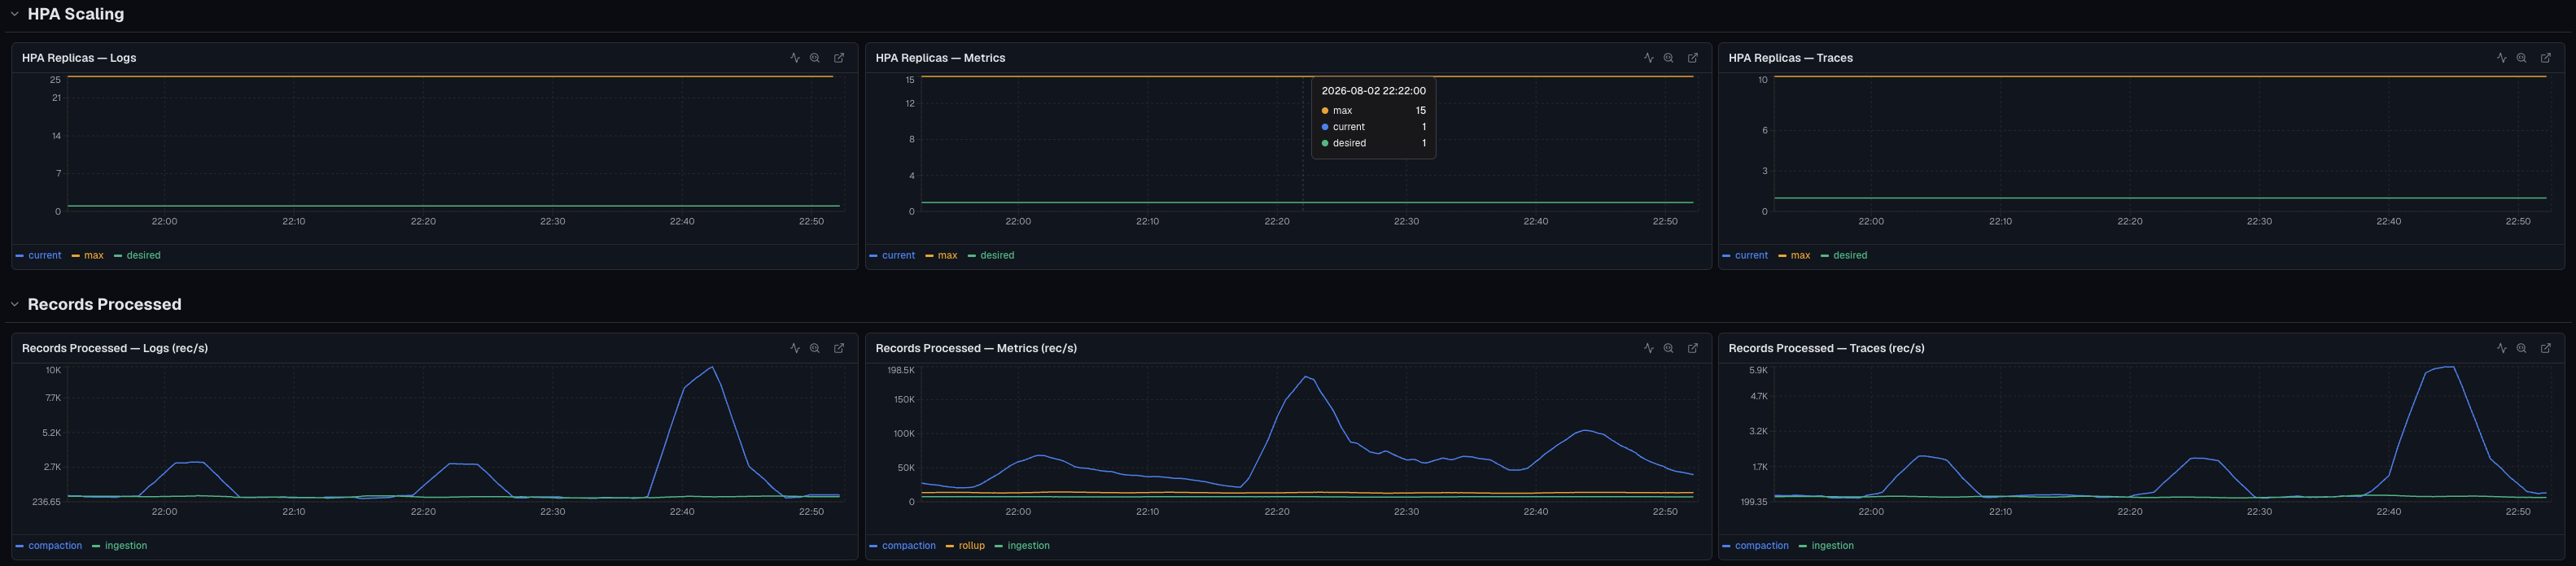Toggle 'compaction' series in Records Processed Logs legend
Screen dimensions: 2576x566
click(49, 545)
